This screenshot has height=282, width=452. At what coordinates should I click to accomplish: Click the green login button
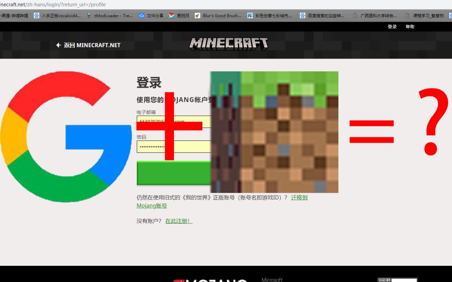174,174
